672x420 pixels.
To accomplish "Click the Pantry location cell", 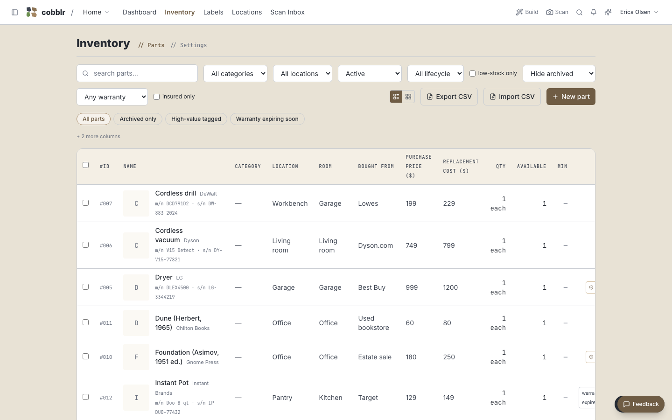I will (x=282, y=398).
